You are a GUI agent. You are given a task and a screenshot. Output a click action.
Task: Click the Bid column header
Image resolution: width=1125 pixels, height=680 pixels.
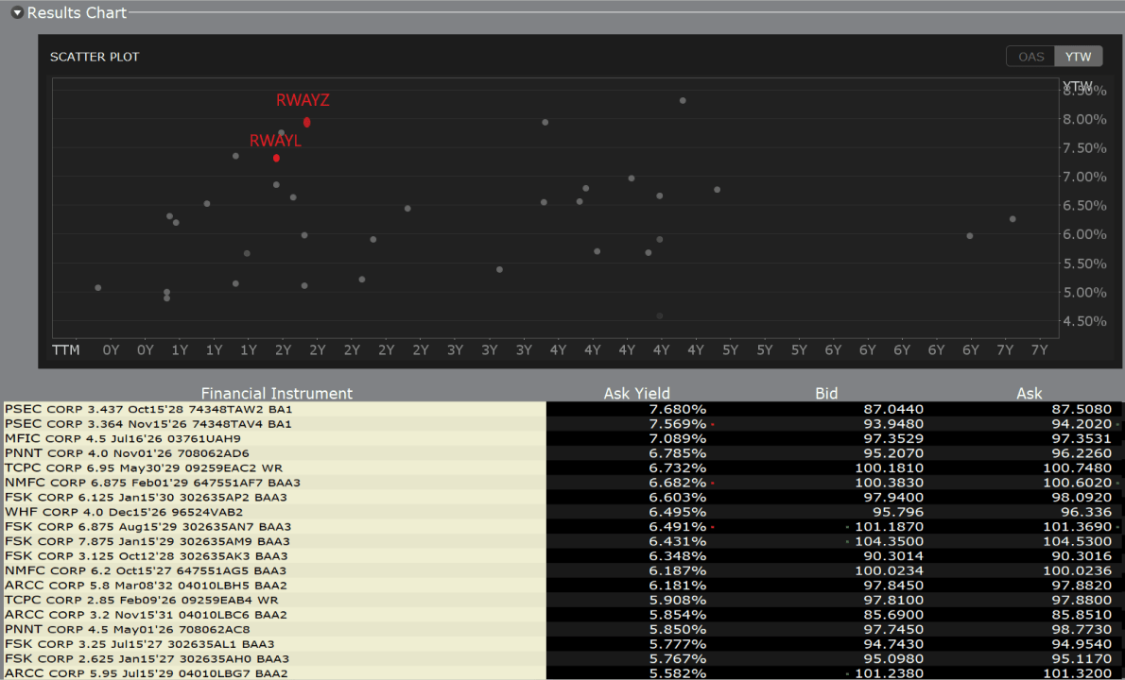point(825,394)
